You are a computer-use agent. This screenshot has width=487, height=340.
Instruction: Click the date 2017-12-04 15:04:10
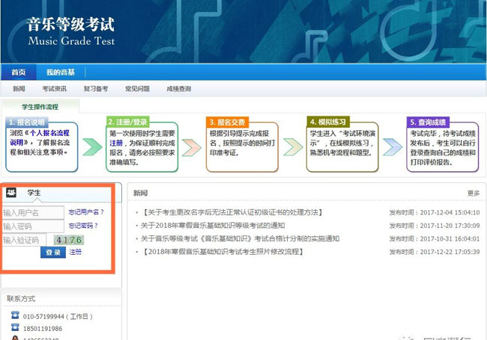450,212
